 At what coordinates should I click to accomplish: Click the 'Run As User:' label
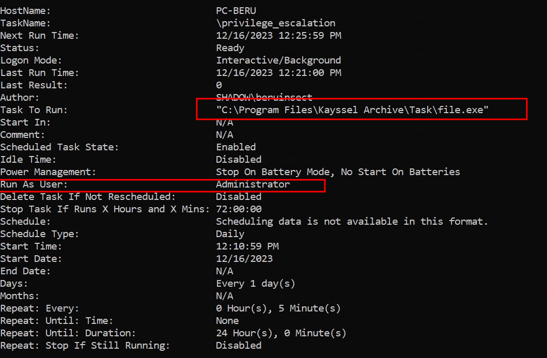(x=34, y=184)
